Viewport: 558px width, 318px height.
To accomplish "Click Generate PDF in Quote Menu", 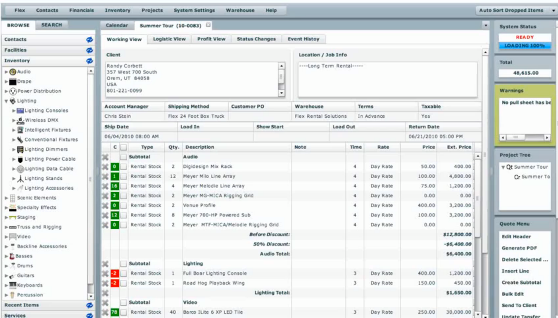I will [519, 248].
